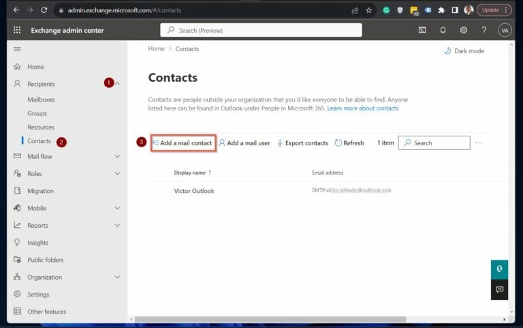Open the settings gear in header
The image size is (523, 328).
(x=464, y=30)
